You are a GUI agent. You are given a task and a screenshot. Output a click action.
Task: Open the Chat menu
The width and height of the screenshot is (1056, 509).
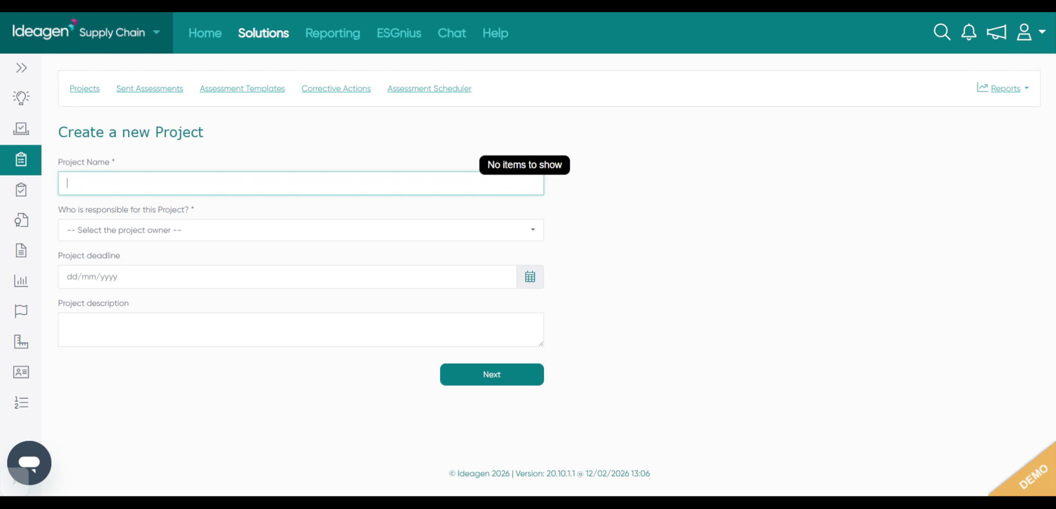(452, 33)
